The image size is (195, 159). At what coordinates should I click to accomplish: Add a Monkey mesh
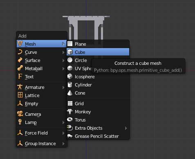tap(98, 112)
